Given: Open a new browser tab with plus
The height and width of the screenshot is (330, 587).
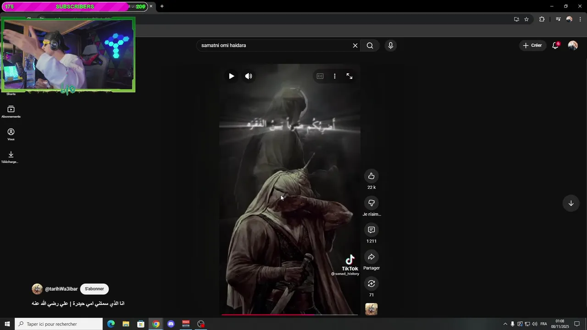Looking at the screenshot, I should point(162,6).
